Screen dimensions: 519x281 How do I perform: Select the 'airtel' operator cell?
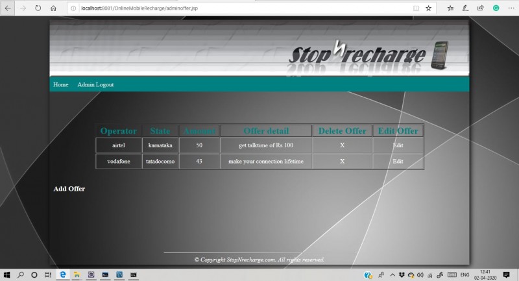pyautogui.click(x=119, y=145)
